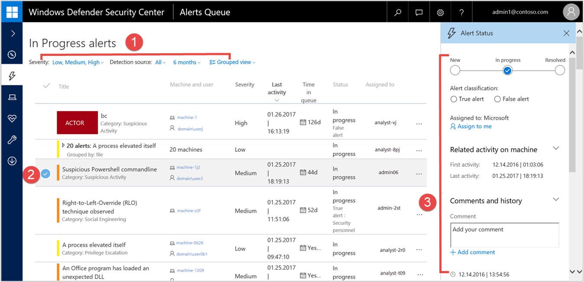
Task: Open the endpoint management download icon
Action: coord(12,161)
